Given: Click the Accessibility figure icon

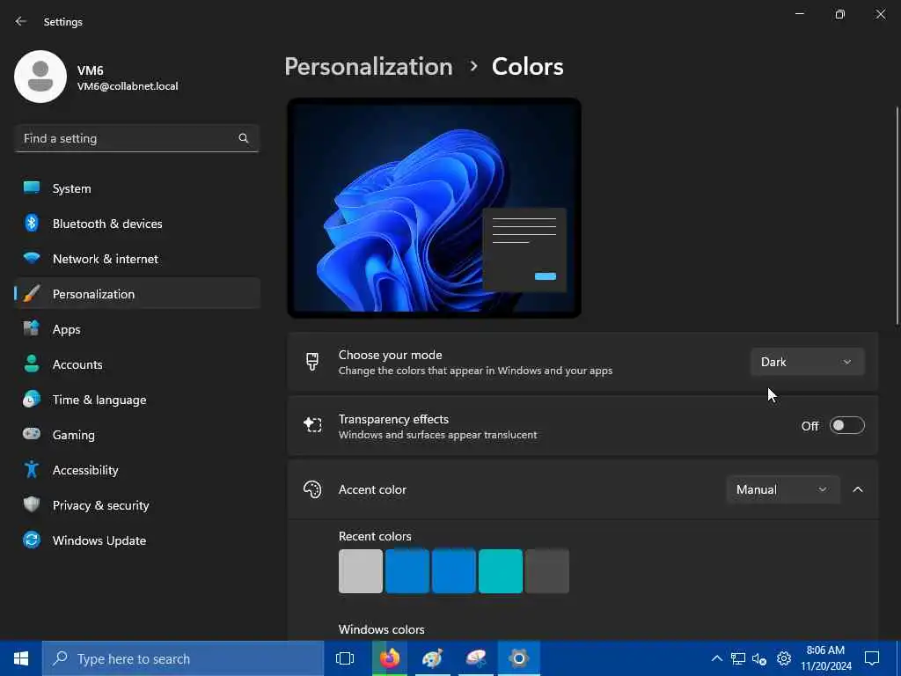Looking at the screenshot, I should 32,470.
